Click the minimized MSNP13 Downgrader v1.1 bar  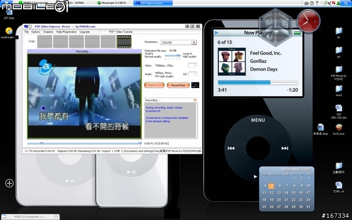pyautogui.click(x=30, y=217)
